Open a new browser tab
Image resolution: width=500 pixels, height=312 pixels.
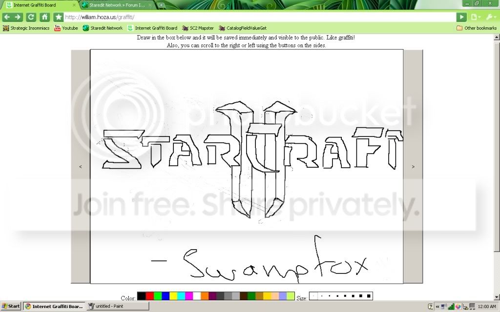pyautogui.click(x=162, y=5)
